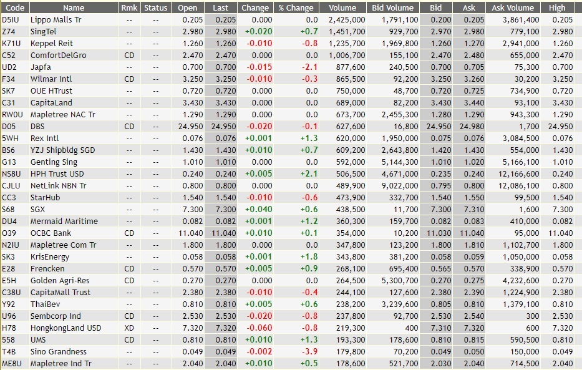The width and height of the screenshot is (582, 370).
Task: Sort by the Ask Volume column header
Action: point(513,7)
